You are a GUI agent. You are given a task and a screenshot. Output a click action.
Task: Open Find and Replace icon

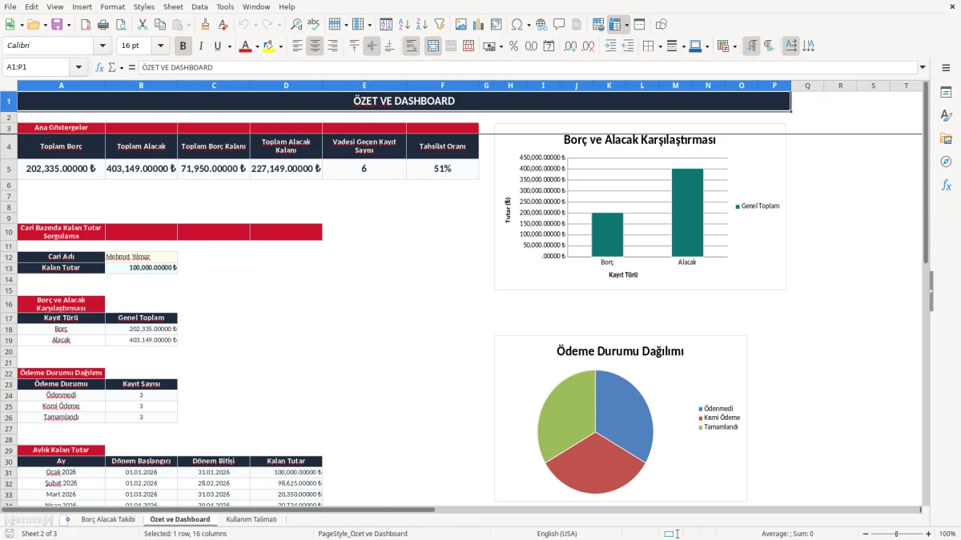point(296,25)
